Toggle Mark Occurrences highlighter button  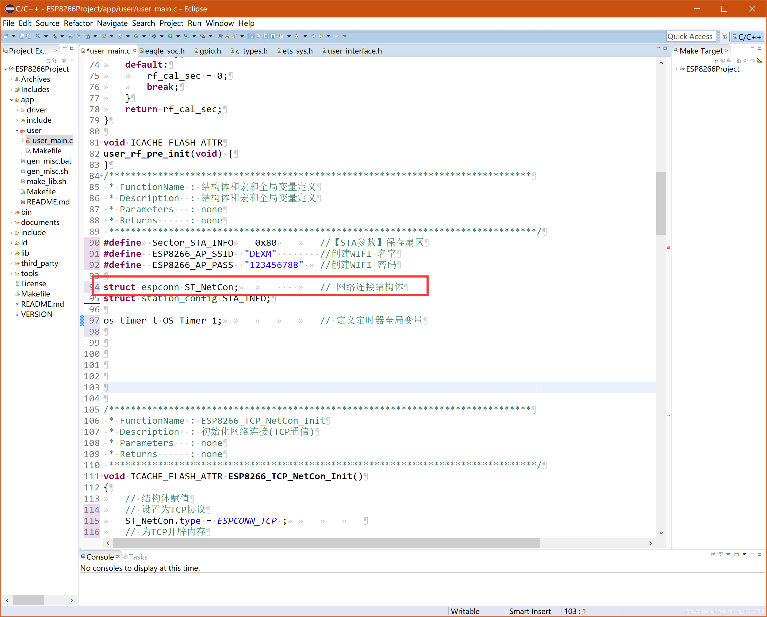point(252,36)
